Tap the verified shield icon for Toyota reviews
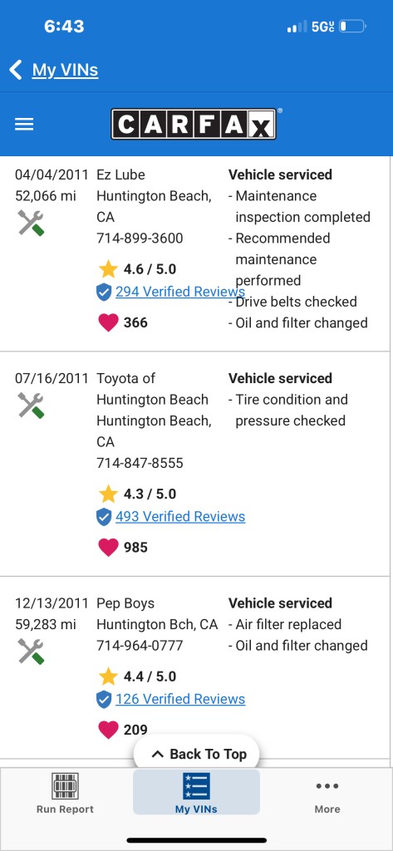Viewport: 393px width, 851px height. point(104,517)
